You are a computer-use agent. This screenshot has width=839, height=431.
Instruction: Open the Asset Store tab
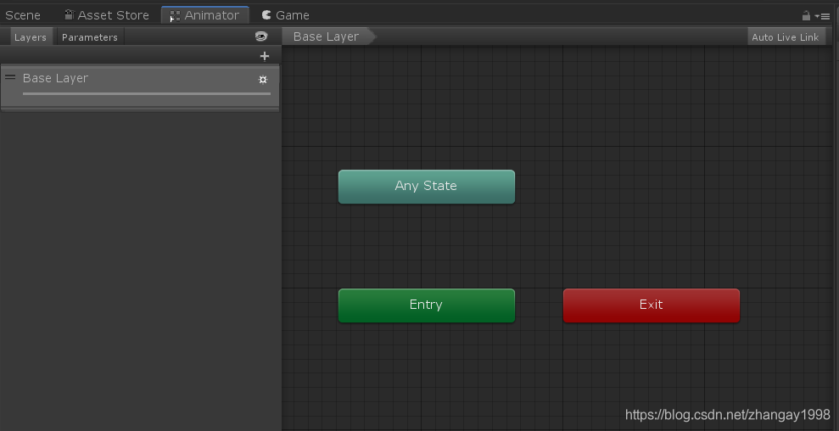point(107,15)
